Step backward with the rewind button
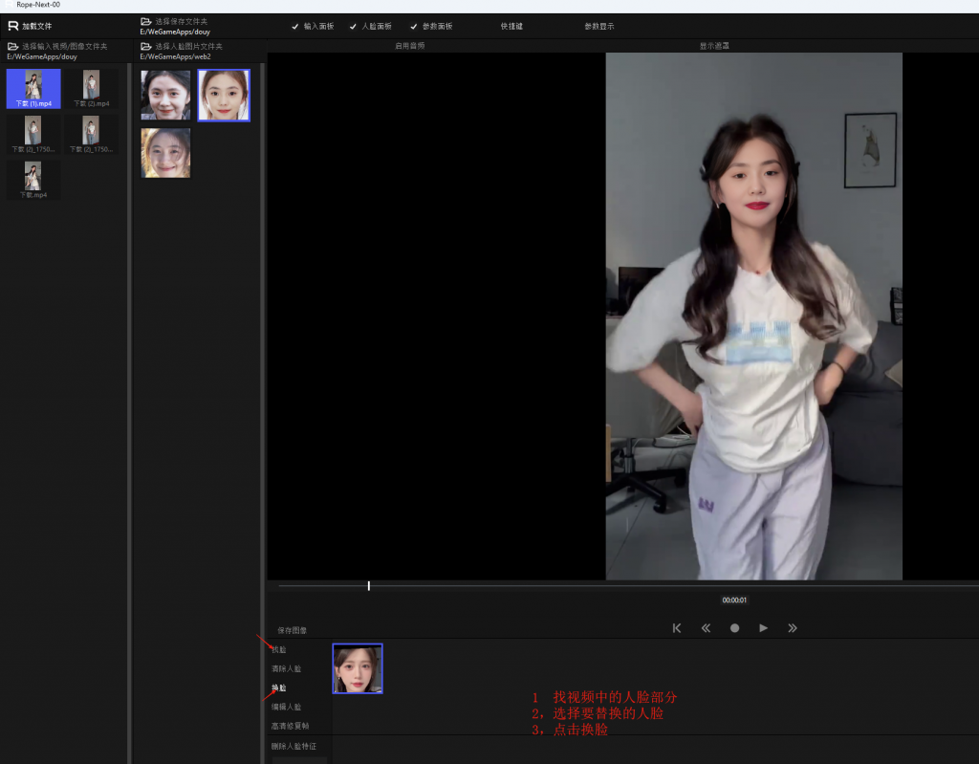Image resolution: width=979 pixels, height=764 pixels. 706,628
